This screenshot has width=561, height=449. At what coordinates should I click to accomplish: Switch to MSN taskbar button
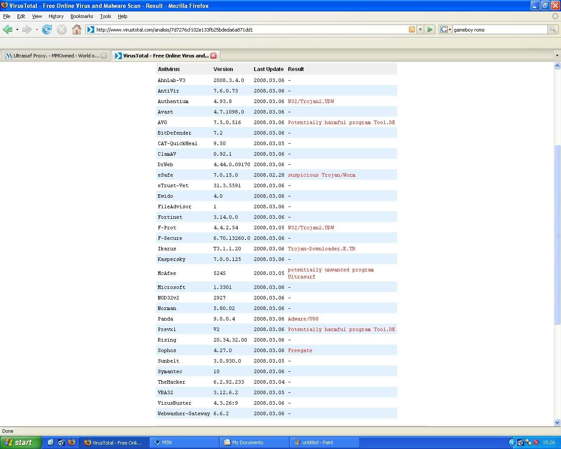tap(185, 442)
